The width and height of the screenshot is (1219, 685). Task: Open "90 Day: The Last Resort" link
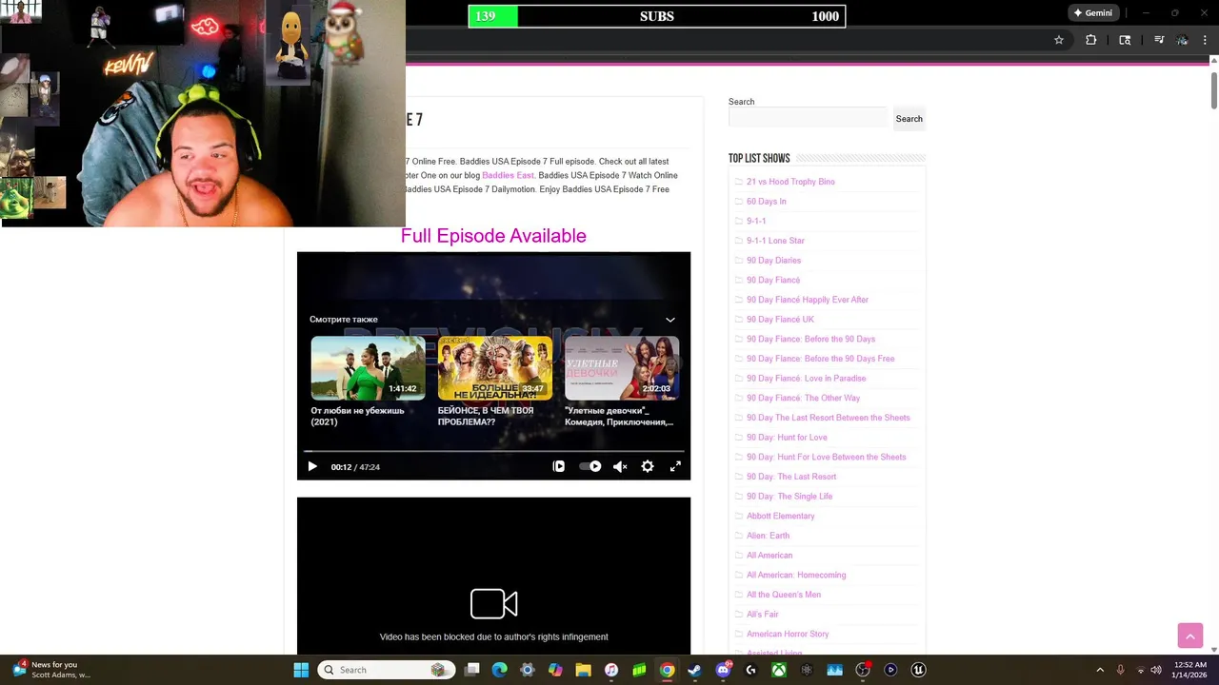pos(791,477)
